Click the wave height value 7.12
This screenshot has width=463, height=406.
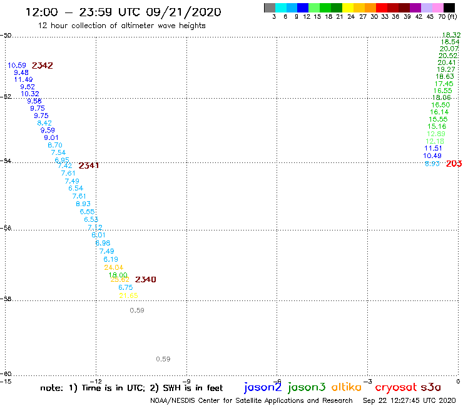pyautogui.click(x=94, y=227)
